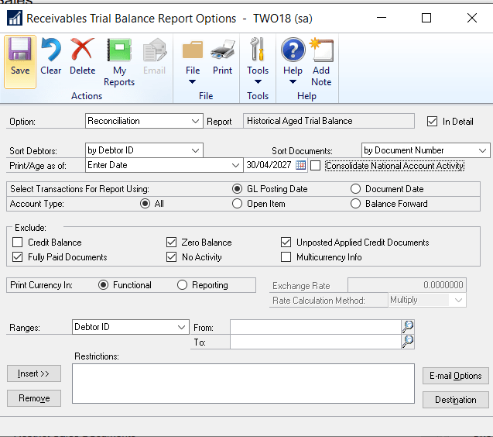Uncheck the In Detail checkbox
The image size is (493, 437).
point(433,122)
